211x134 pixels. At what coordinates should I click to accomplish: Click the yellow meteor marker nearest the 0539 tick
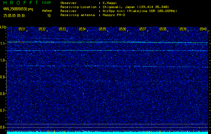187,132
